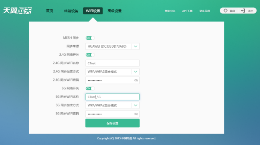
Task: Open APP下载 link
Action: click(187, 11)
